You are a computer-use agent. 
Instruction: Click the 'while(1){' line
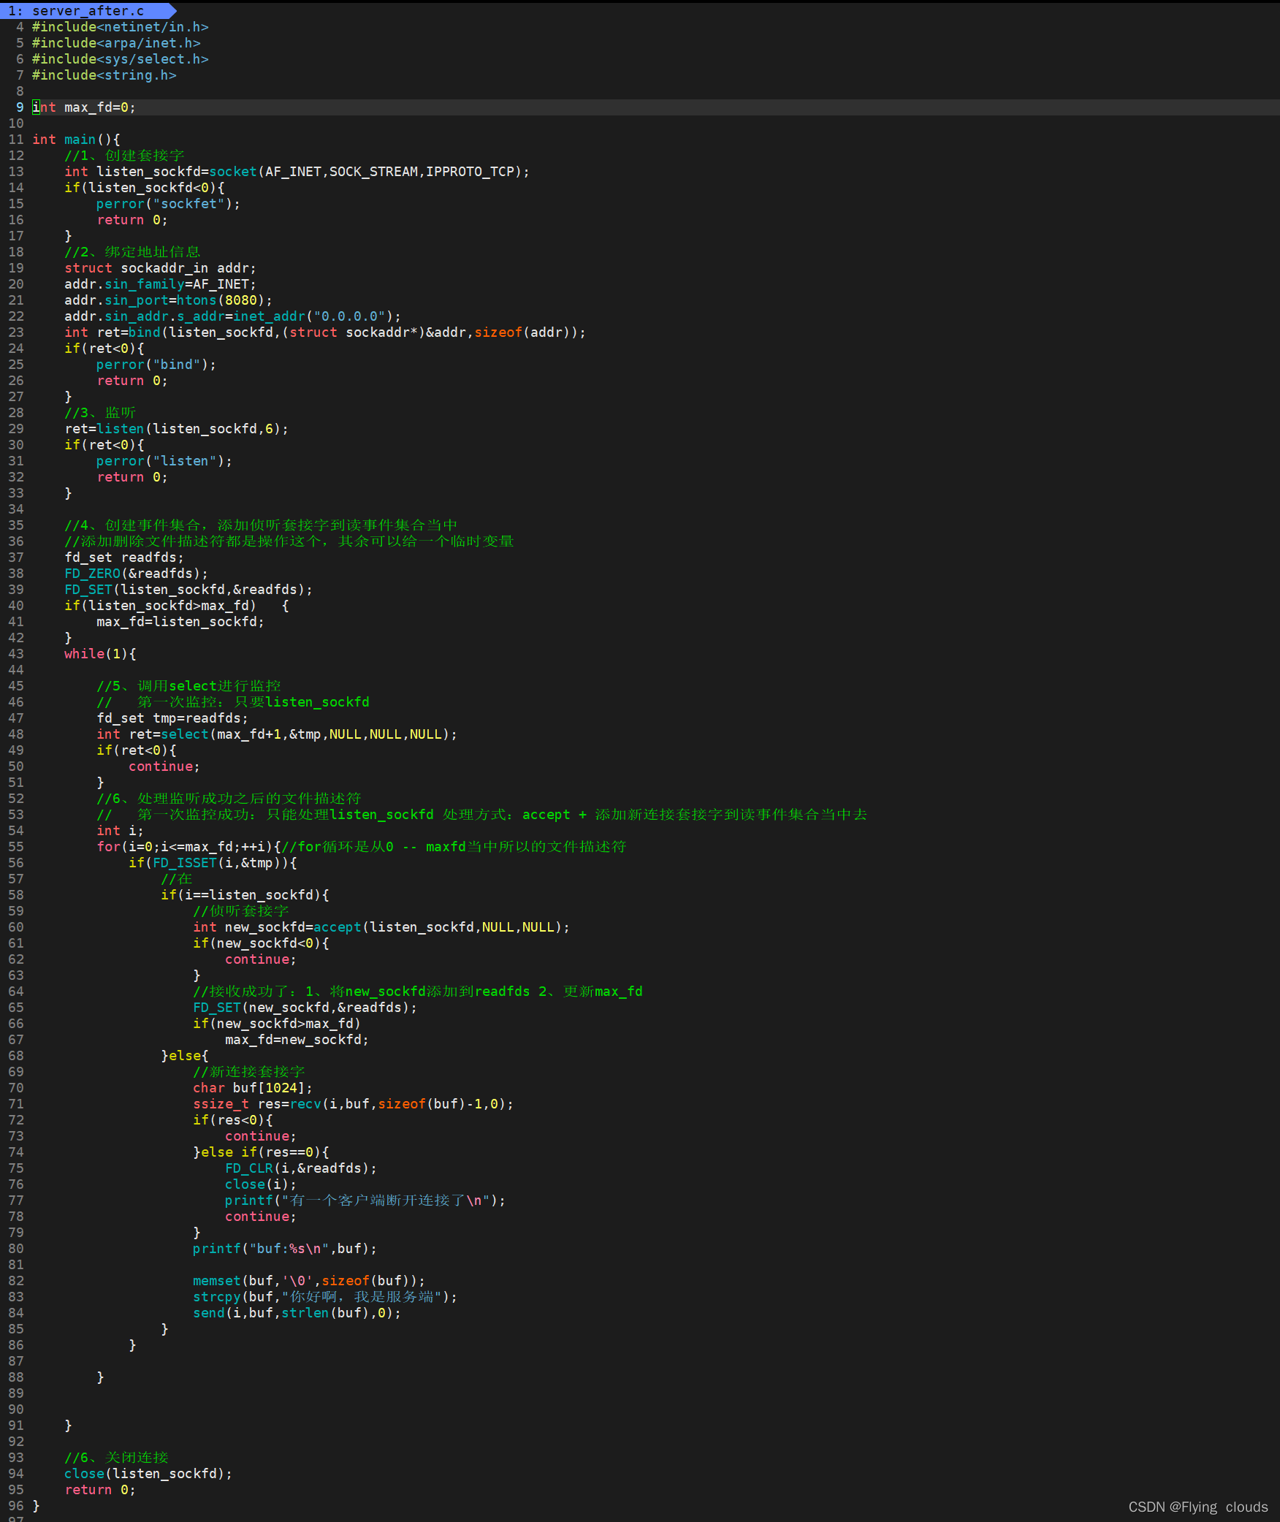(x=100, y=654)
